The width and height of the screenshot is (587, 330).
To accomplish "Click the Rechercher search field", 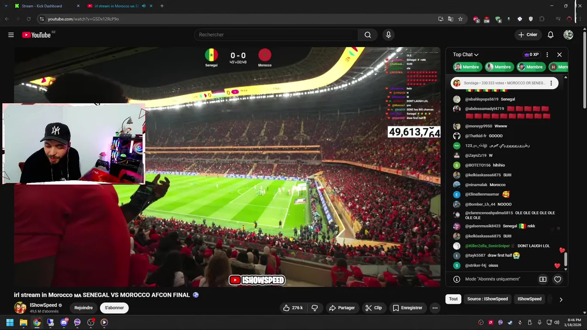I will (x=277, y=35).
